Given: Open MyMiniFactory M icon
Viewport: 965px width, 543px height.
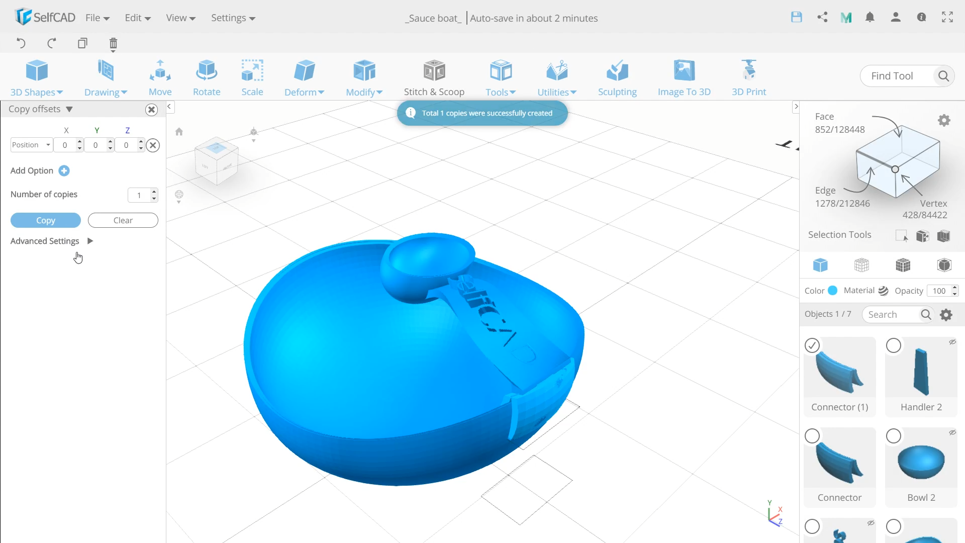Looking at the screenshot, I should point(846,18).
